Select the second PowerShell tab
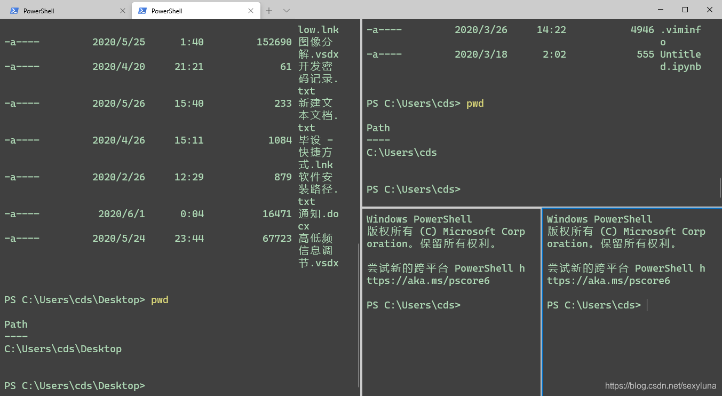 [x=196, y=11]
